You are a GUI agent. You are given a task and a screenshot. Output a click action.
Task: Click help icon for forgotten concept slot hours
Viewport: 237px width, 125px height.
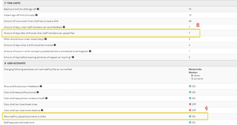coord(90,51)
